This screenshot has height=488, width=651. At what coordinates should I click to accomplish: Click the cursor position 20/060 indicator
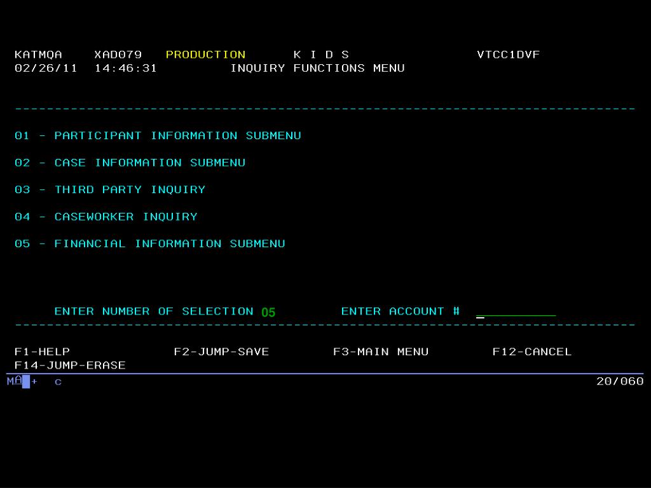(620, 381)
